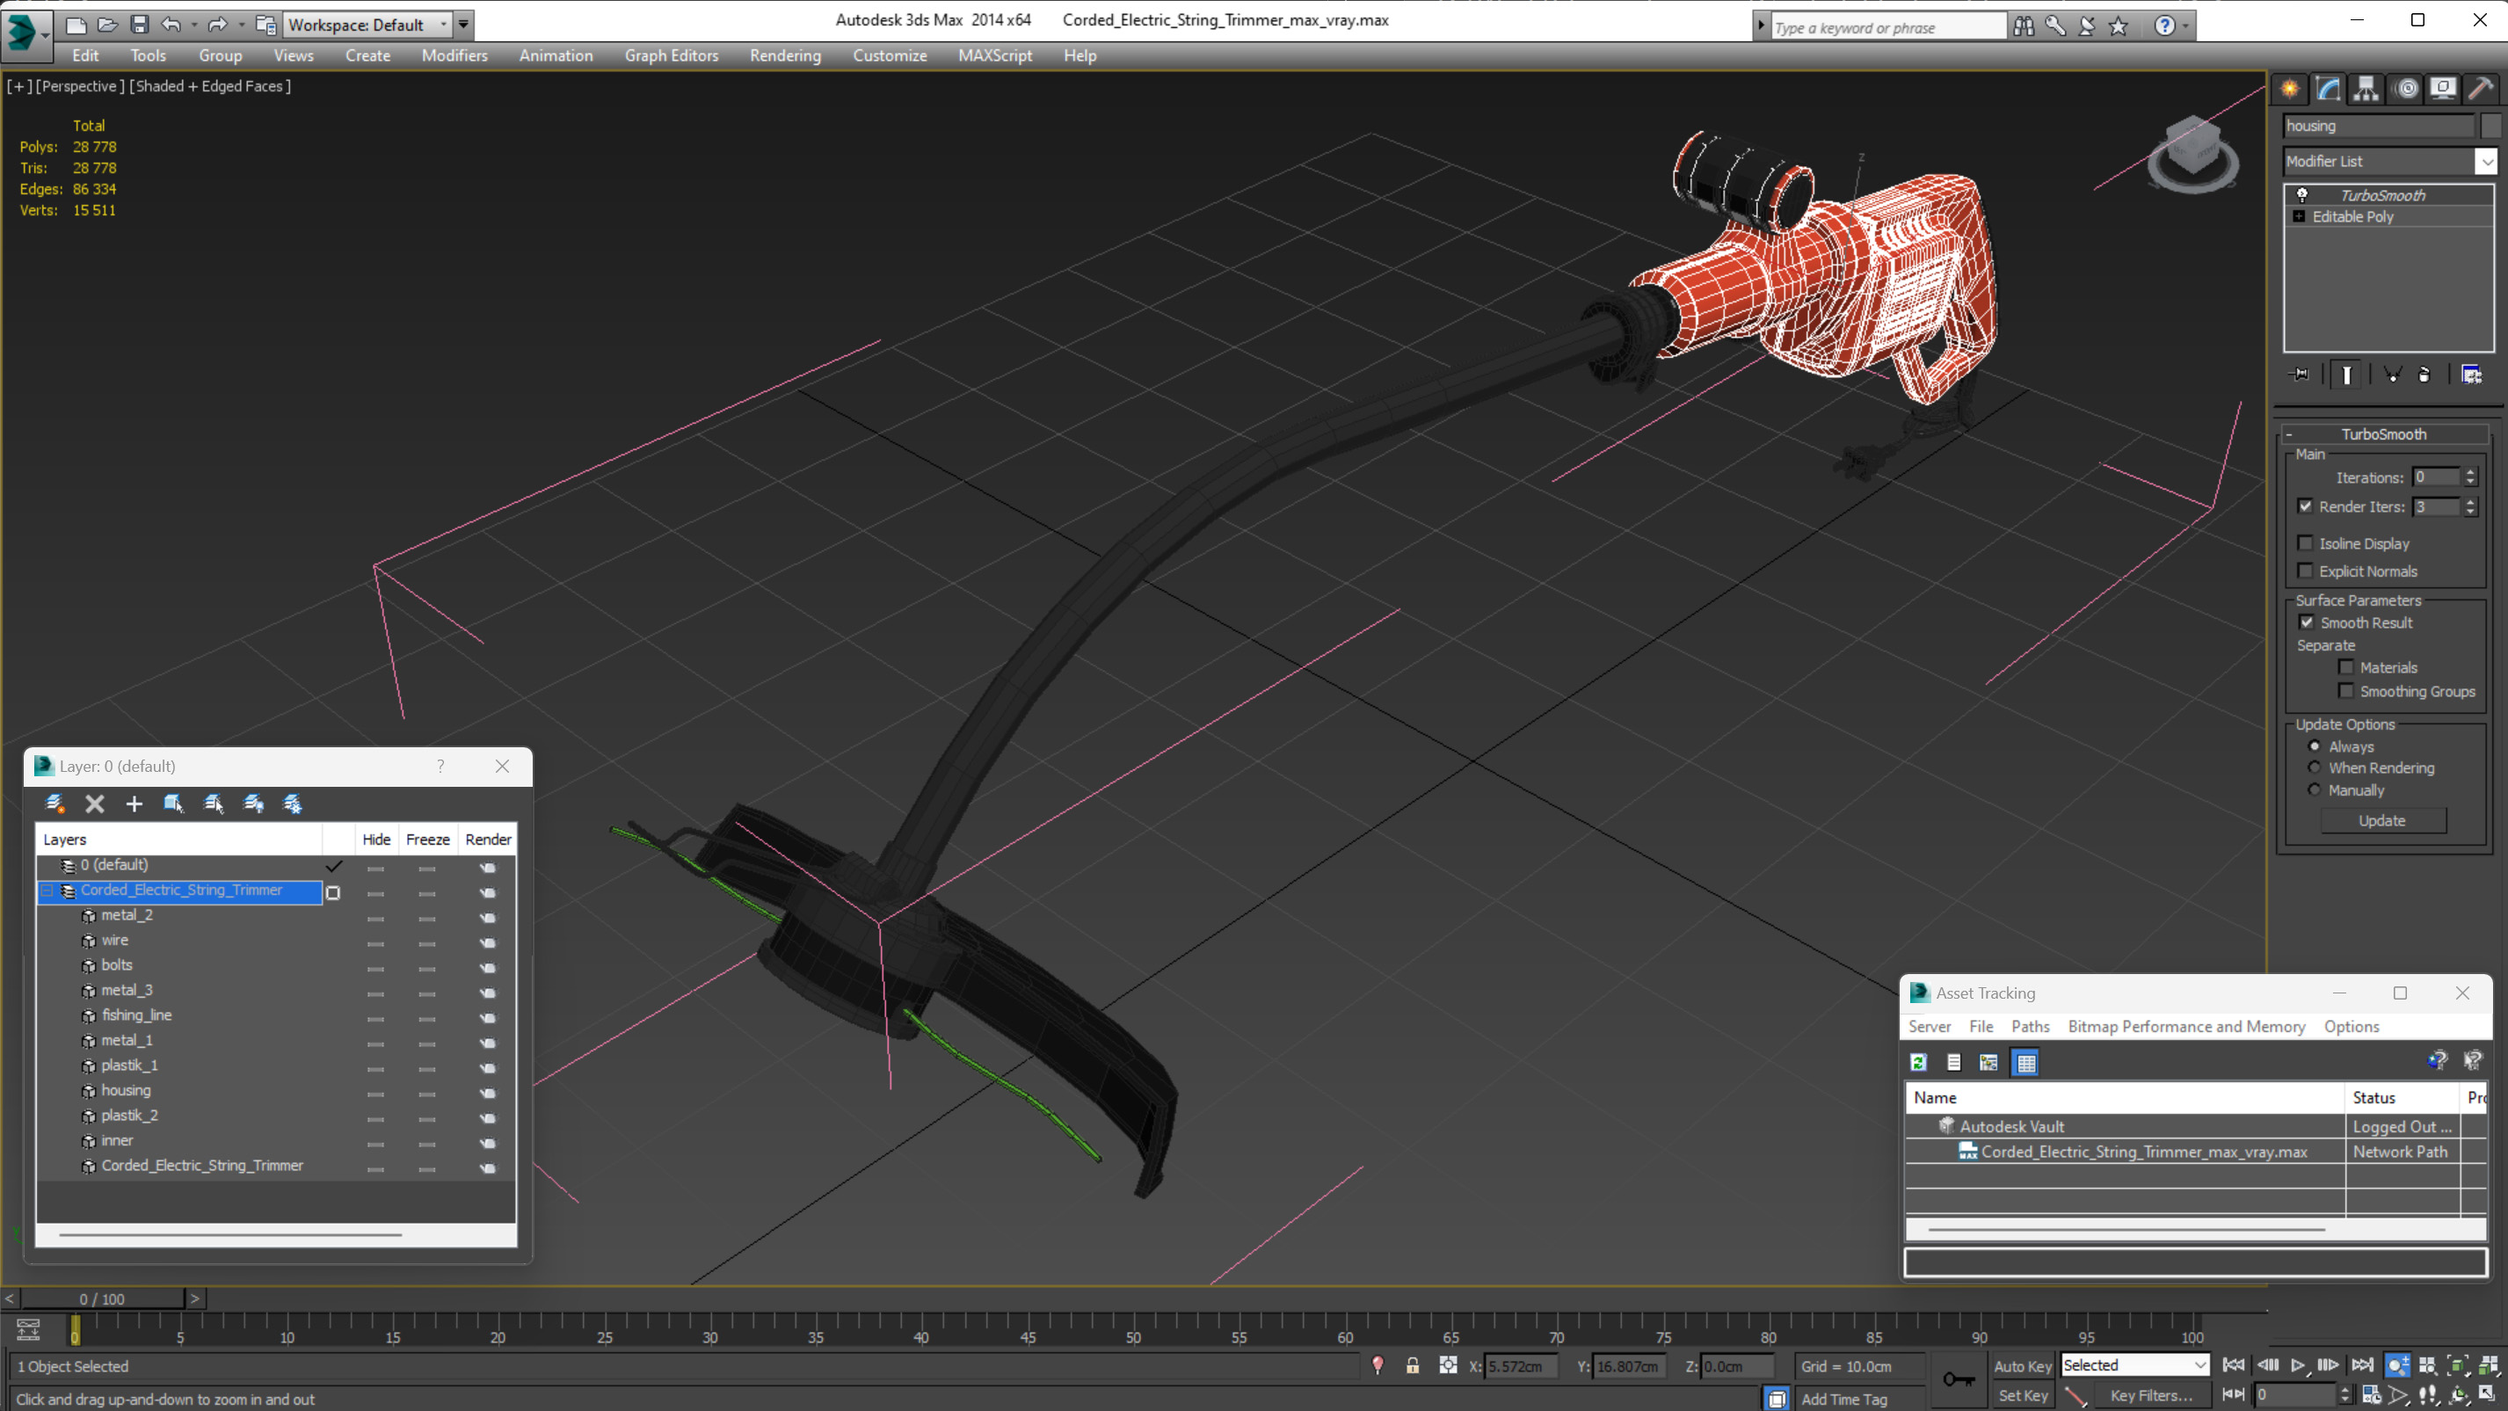
Task: Click the Undo toolbar icon
Action: [171, 25]
